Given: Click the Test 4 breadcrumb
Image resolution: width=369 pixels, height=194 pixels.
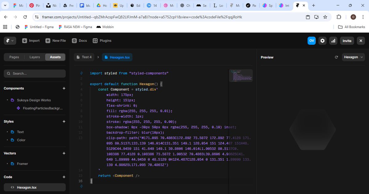Looking at the screenshot, I should click(x=84, y=57).
